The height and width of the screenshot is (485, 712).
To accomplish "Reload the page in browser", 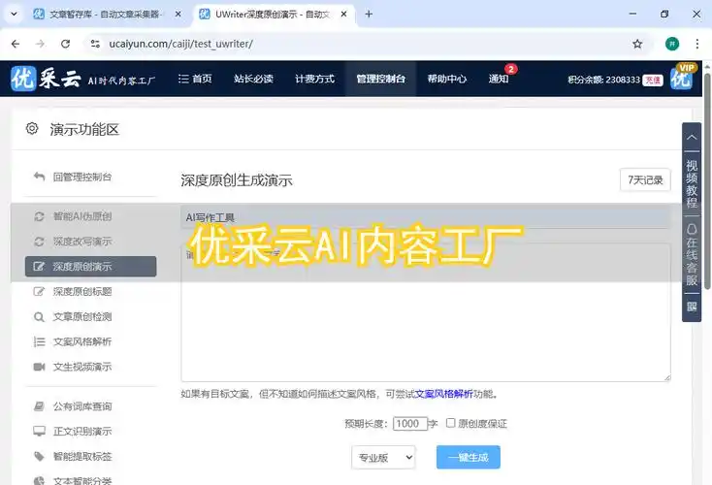I will point(65,44).
